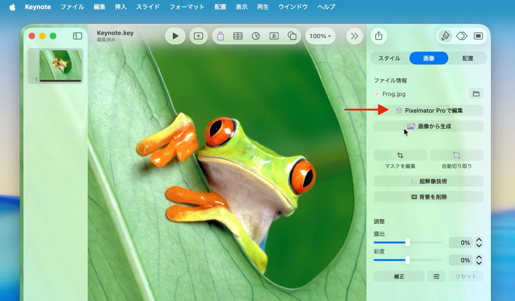Open the Animate inspector
The image size is (515, 301).
point(462,36)
